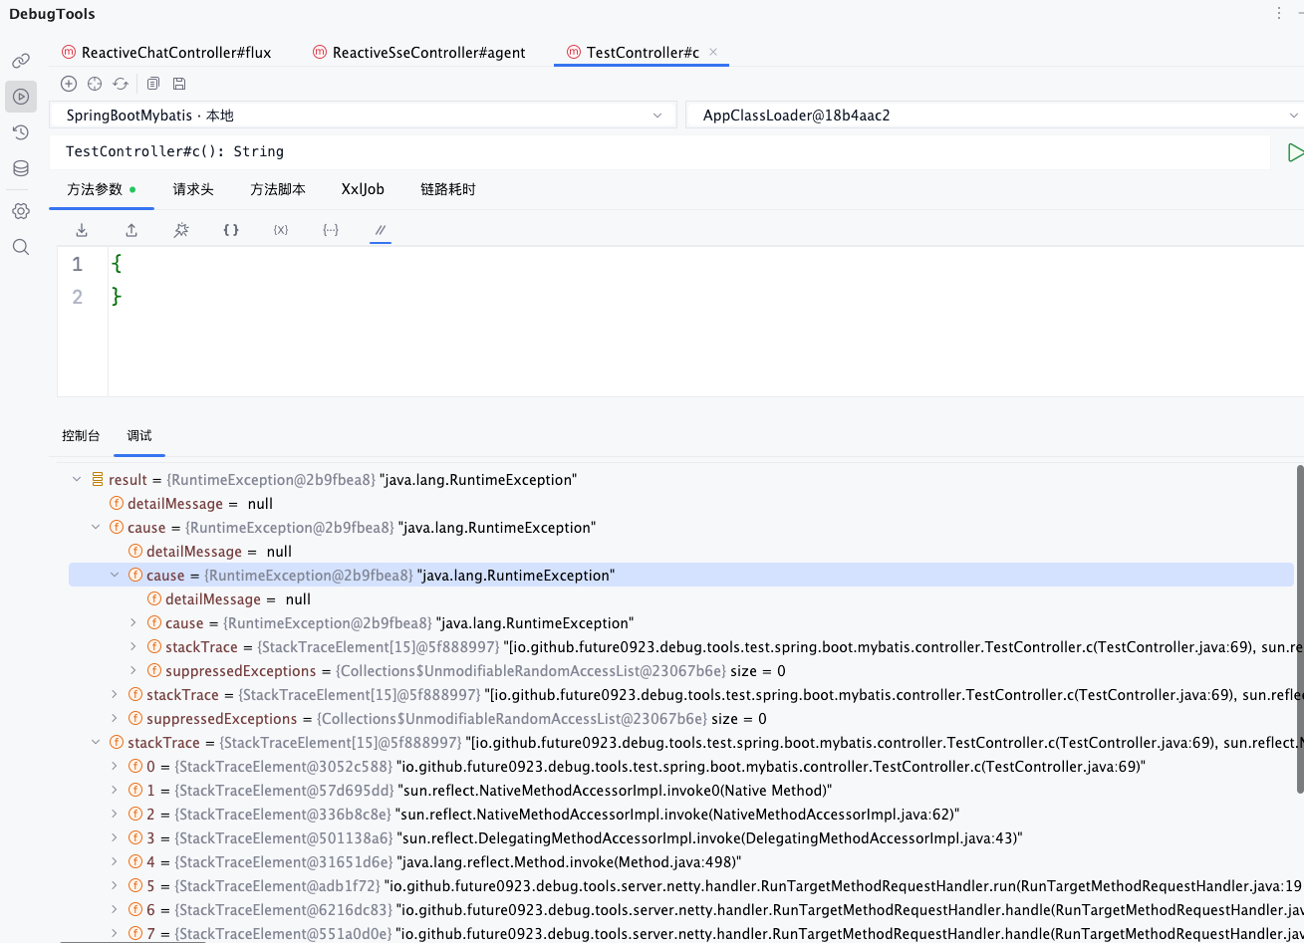
Task: Expand stack trace element 0
Action: coord(115,767)
